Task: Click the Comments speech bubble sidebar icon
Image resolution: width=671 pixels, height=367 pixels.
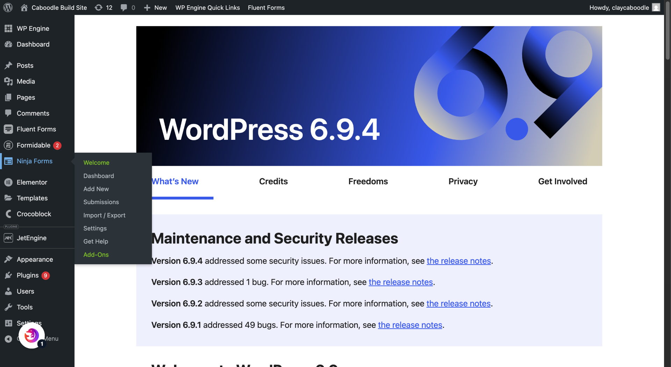Action: click(x=8, y=113)
